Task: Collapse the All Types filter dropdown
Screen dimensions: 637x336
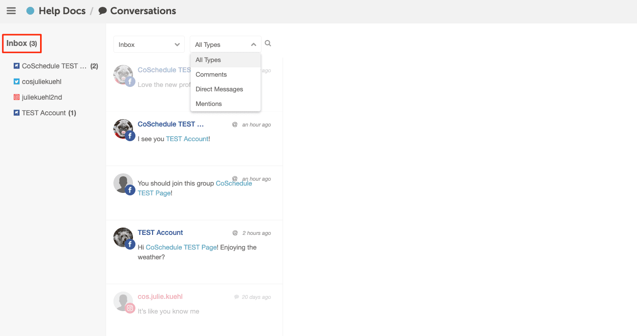Action: 225,44
